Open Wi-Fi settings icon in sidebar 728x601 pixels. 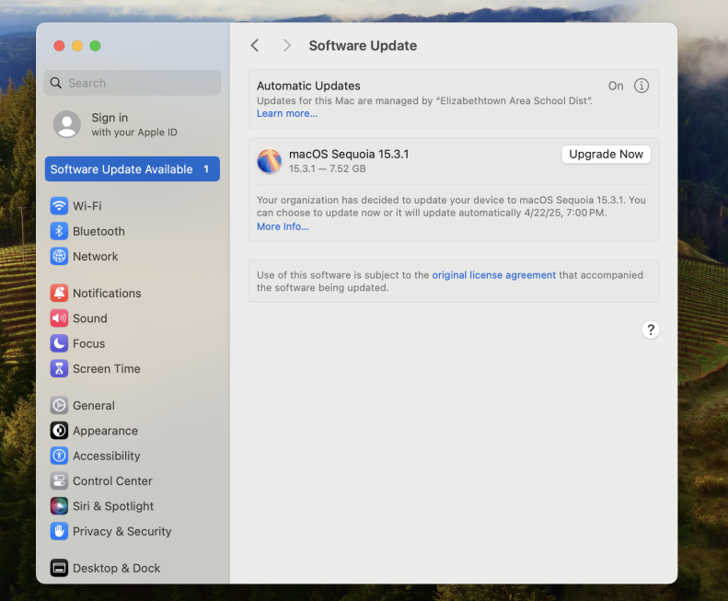coord(59,206)
